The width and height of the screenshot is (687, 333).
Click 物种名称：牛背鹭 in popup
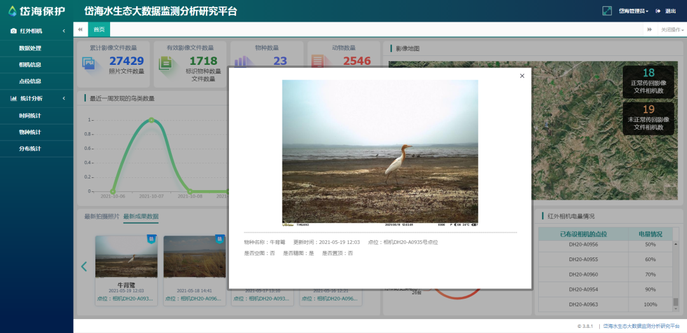click(265, 242)
